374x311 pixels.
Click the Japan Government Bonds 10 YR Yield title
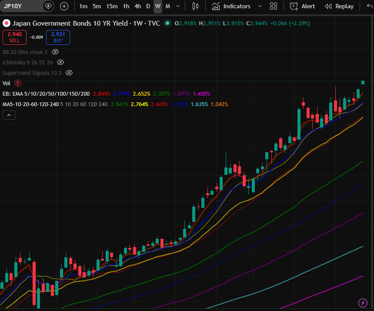click(x=70, y=23)
